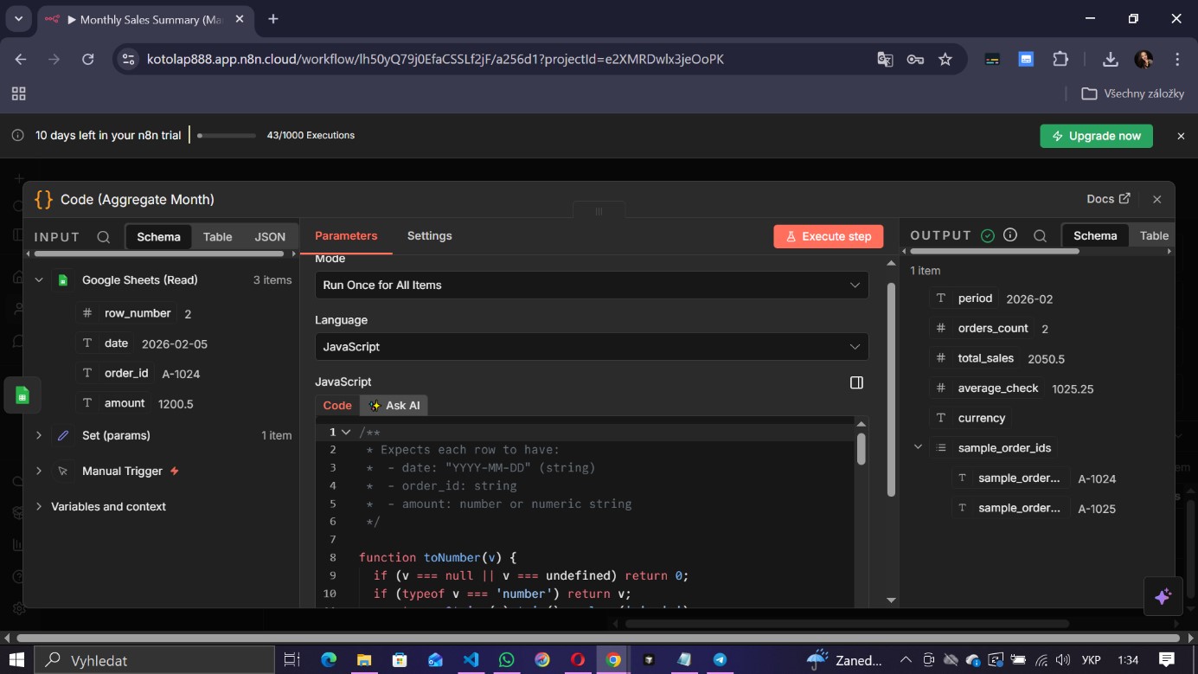Reload the page
The width and height of the screenshot is (1198, 674).
tap(87, 60)
